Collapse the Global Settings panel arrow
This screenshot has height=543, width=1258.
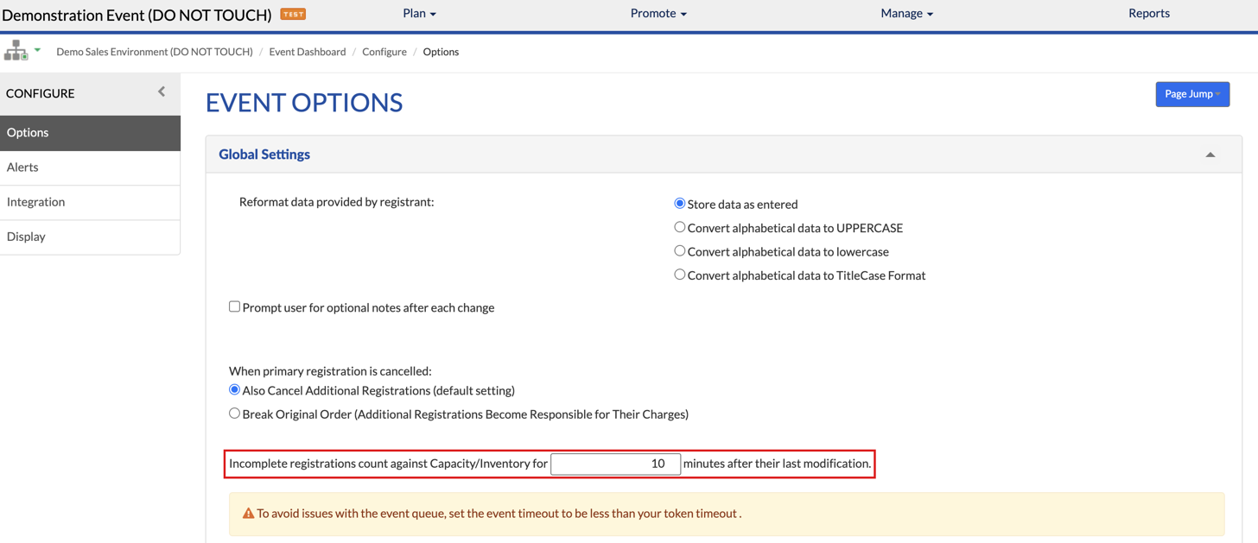[x=1210, y=155]
